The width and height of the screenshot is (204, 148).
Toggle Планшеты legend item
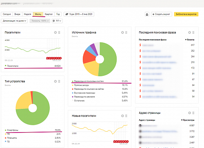coord(11,138)
